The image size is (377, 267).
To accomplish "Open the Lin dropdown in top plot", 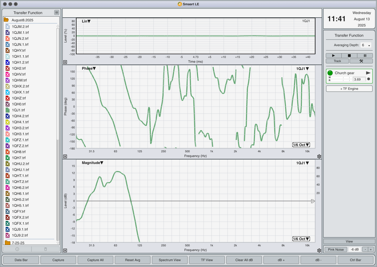I will click(86, 21).
